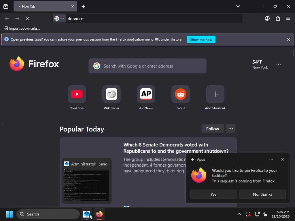The width and height of the screenshot is (295, 221).
Task: Open the Extensions puzzle icon
Action: click(x=278, y=18)
